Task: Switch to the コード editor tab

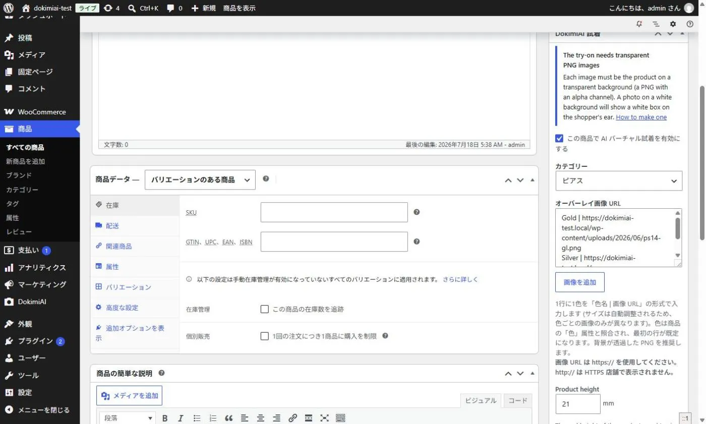Action: point(517,400)
